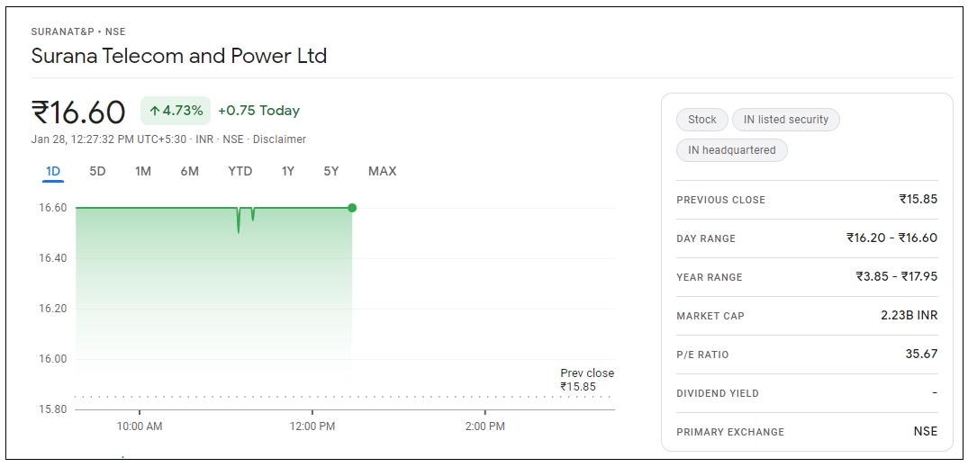Click the 16.40 y-axis label
This screenshot has width=968, height=467.
click(x=52, y=258)
